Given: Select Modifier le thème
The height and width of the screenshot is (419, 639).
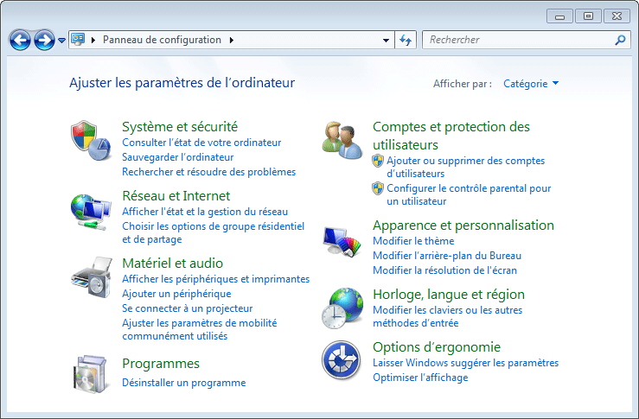Looking at the screenshot, I should [x=413, y=241].
